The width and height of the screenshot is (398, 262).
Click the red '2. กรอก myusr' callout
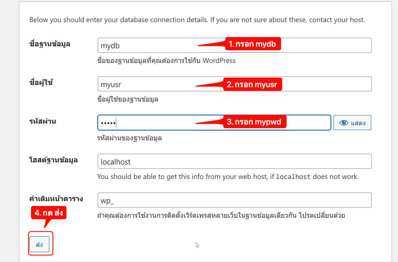[x=252, y=84]
